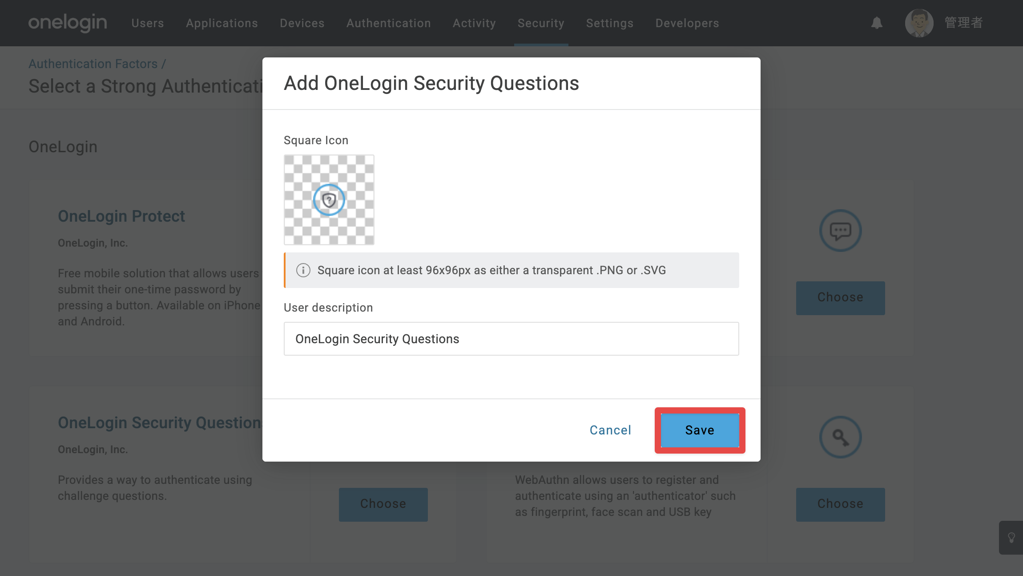The width and height of the screenshot is (1023, 576).
Task: Focus the User description text field
Action: pyautogui.click(x=511, y=339)
